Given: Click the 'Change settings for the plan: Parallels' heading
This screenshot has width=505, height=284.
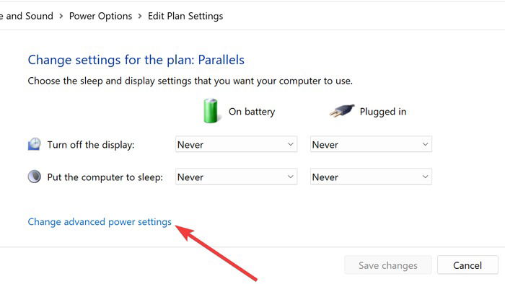Looking at the screenshot, I should pyautogui.click(x=136, y=60).
